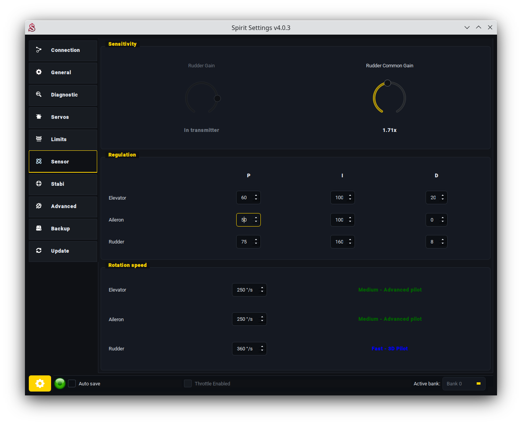Increase the Elevator rotation speed value
This screenshot has width=522, height=425.
(262, 288)
